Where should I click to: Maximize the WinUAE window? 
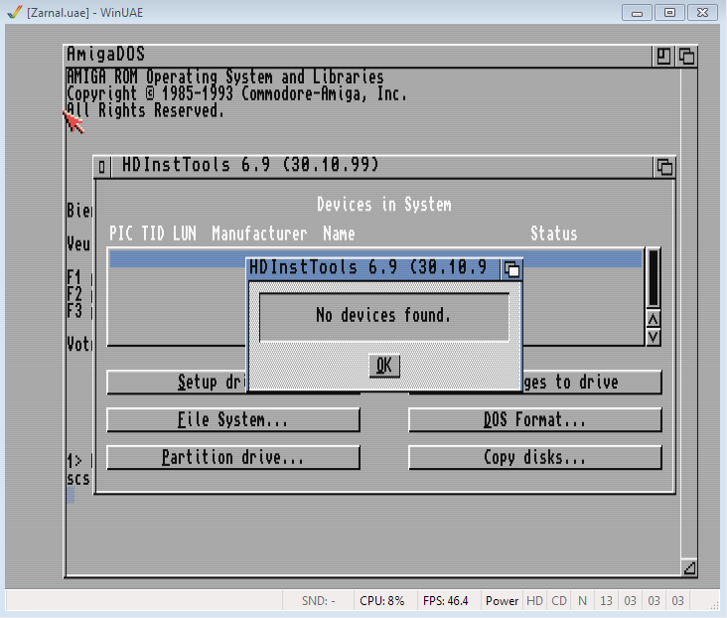pos(669,13)
